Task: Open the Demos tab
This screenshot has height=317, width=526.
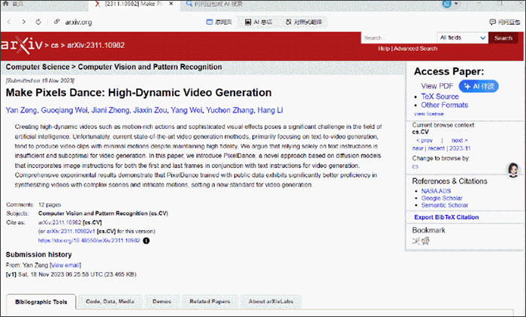Action: pyautogui.click(x=162, y=301)
